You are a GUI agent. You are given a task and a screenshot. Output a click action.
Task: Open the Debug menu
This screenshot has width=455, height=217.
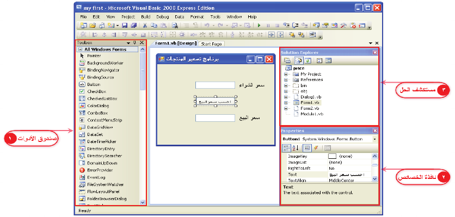click(162, 17)
